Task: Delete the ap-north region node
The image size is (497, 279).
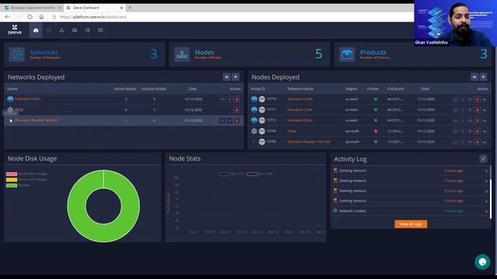Action: (477, 131)
